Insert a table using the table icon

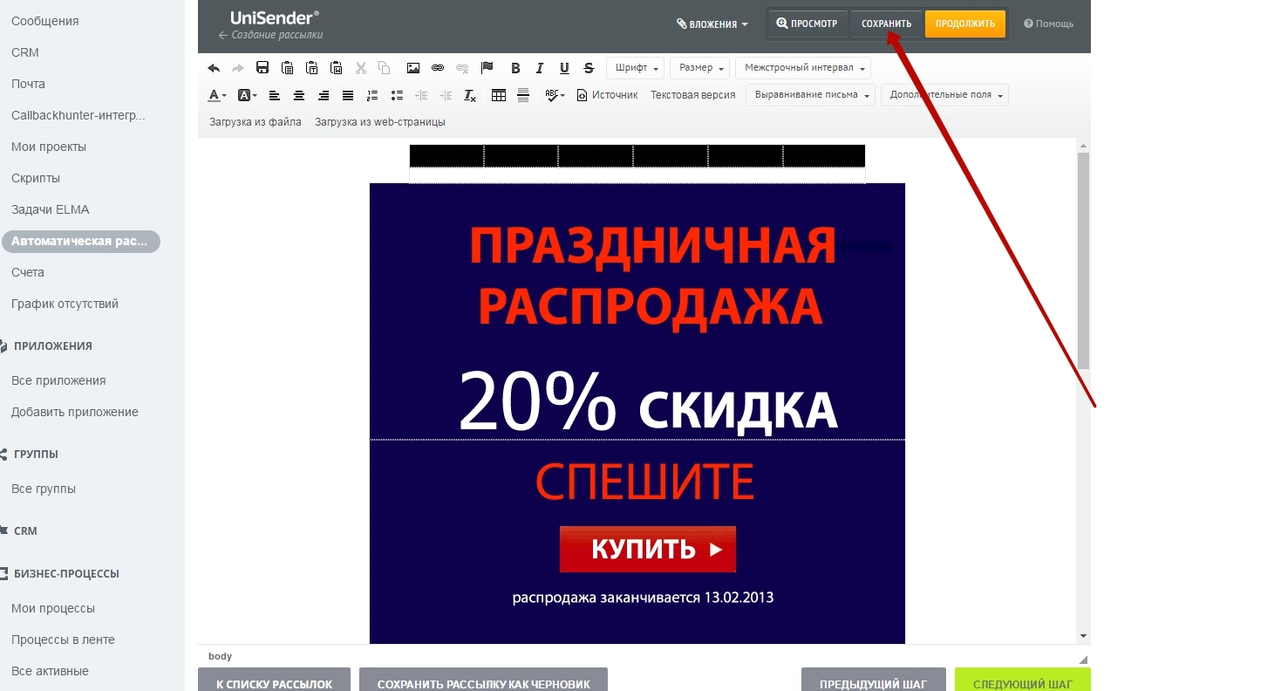point(499,95)
